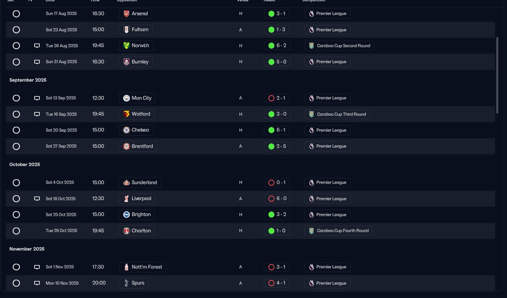Screen dimensions: 507x298
Task: Click TV icon for Burnley match
Action: point(37,62)
